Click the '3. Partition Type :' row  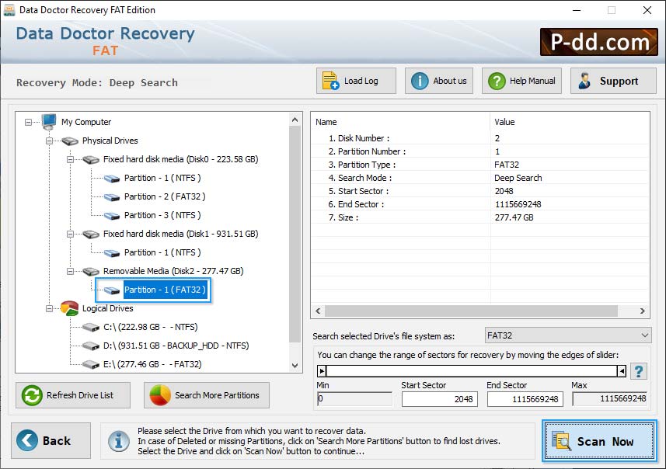point(480,165)
